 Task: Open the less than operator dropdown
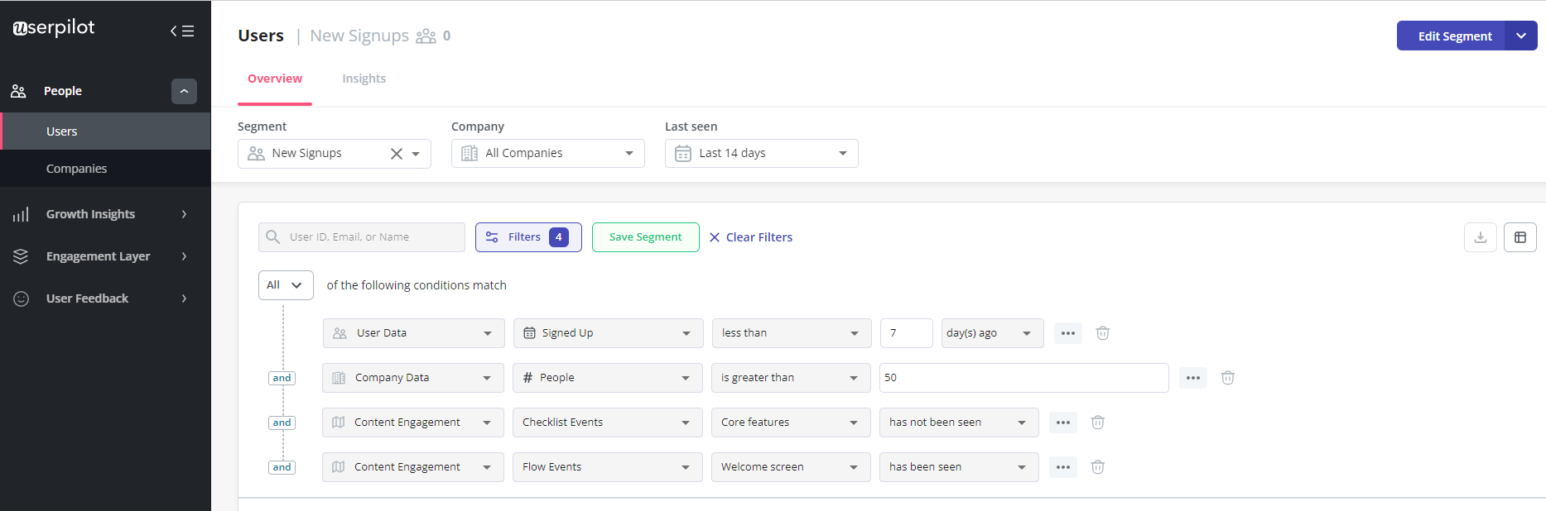[x=792, y=333]
